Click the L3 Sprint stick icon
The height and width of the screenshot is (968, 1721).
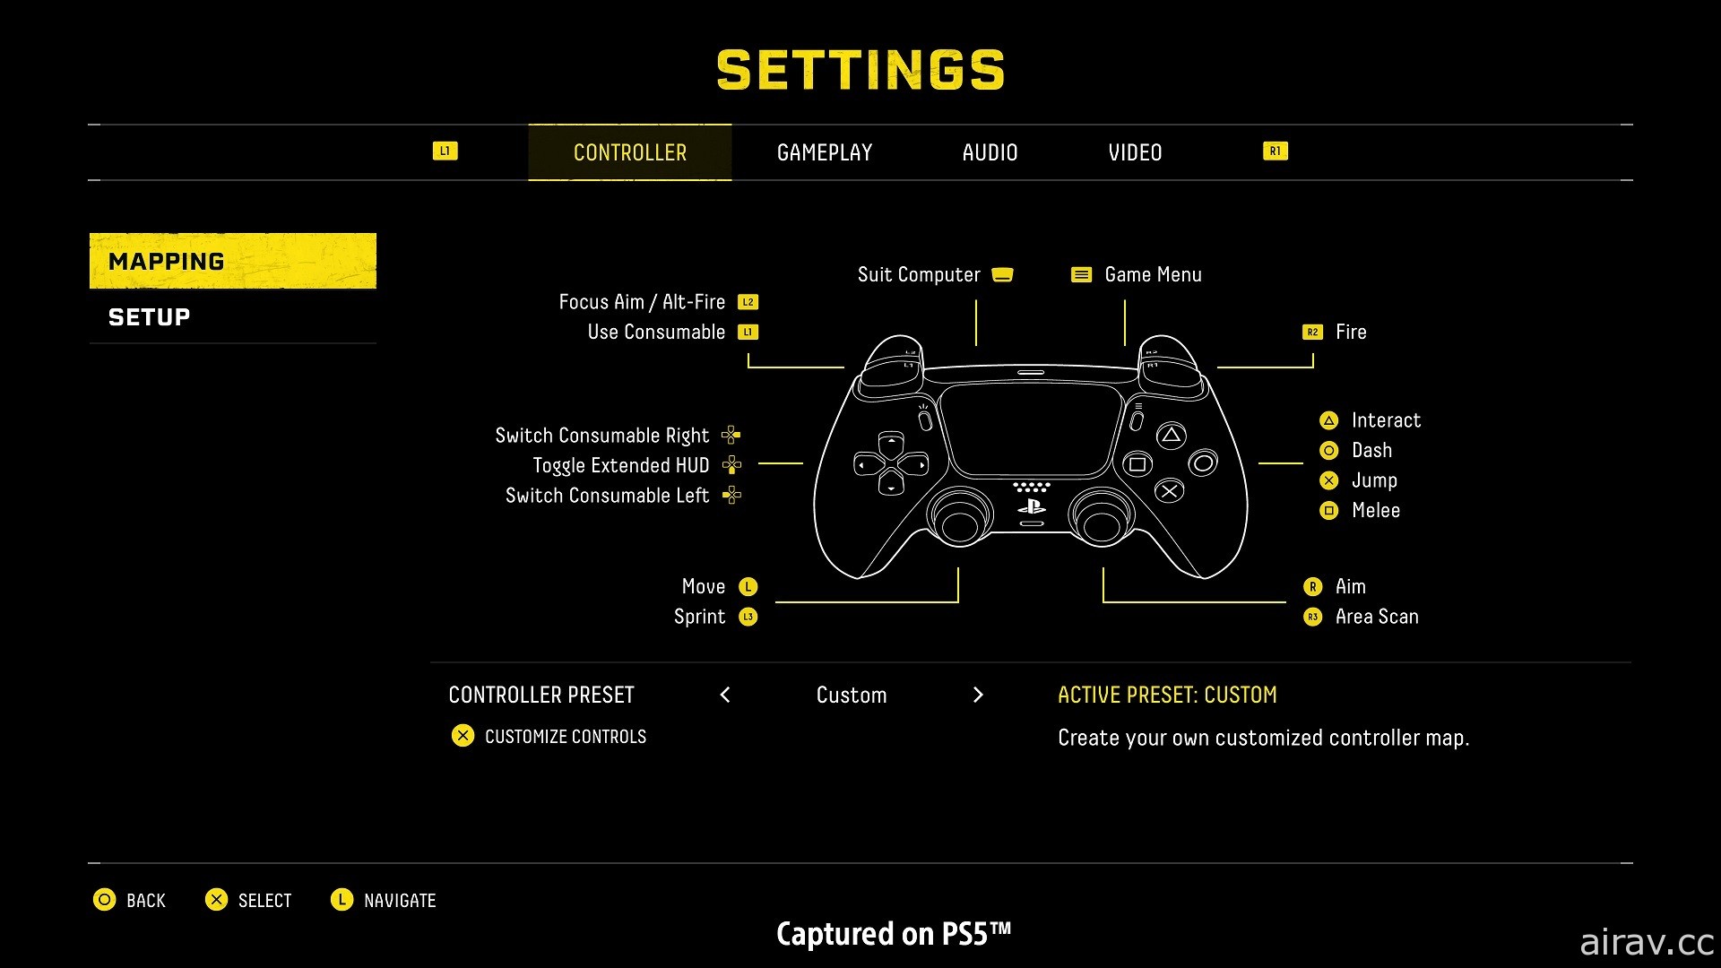[x=752, y=616]
